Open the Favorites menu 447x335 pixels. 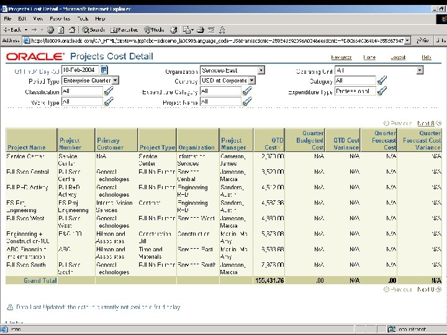tap(60, 19)
